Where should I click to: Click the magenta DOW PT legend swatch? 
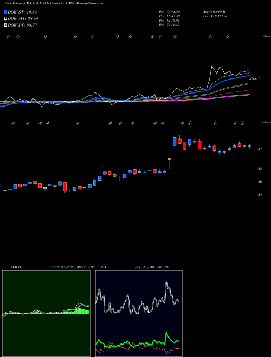pos(6,25)
